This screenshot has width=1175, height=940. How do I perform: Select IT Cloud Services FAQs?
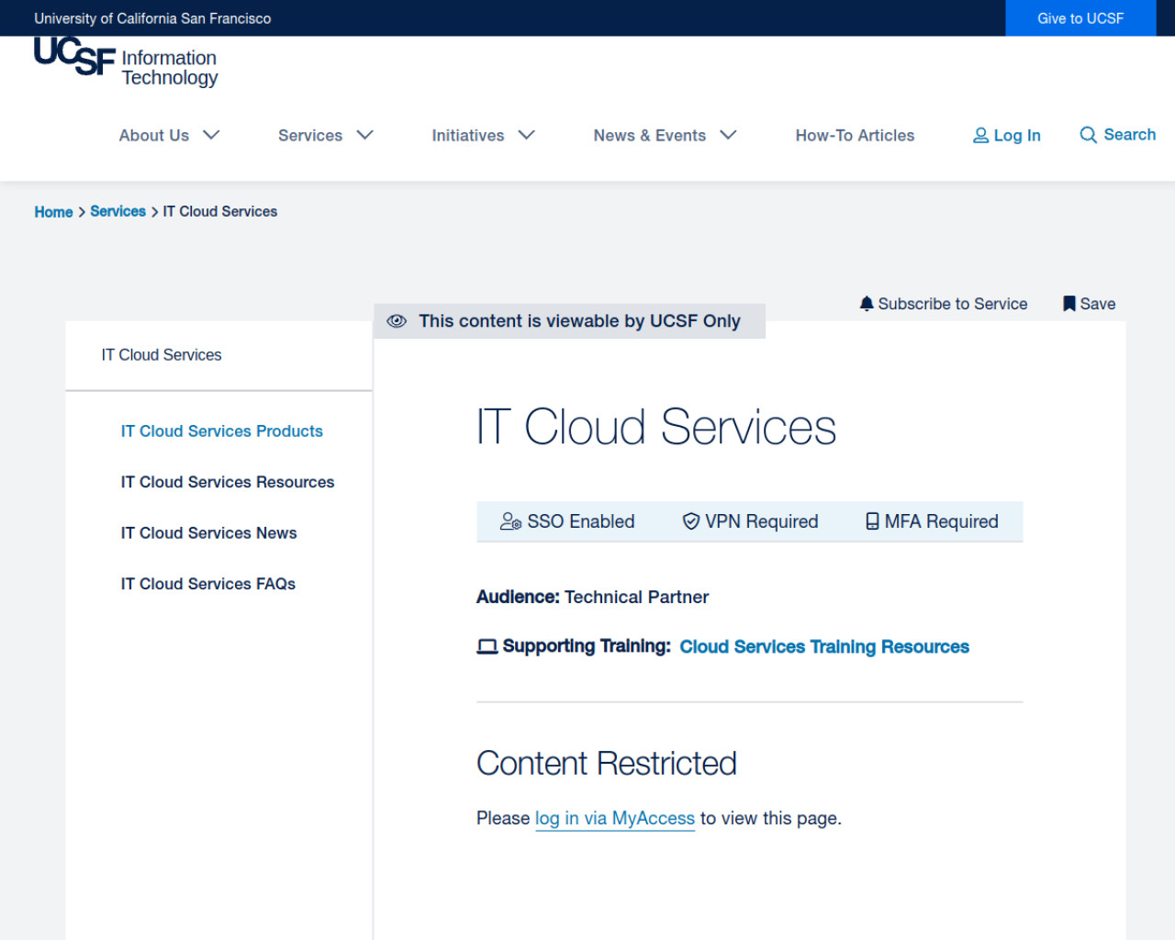pos(208,584)
